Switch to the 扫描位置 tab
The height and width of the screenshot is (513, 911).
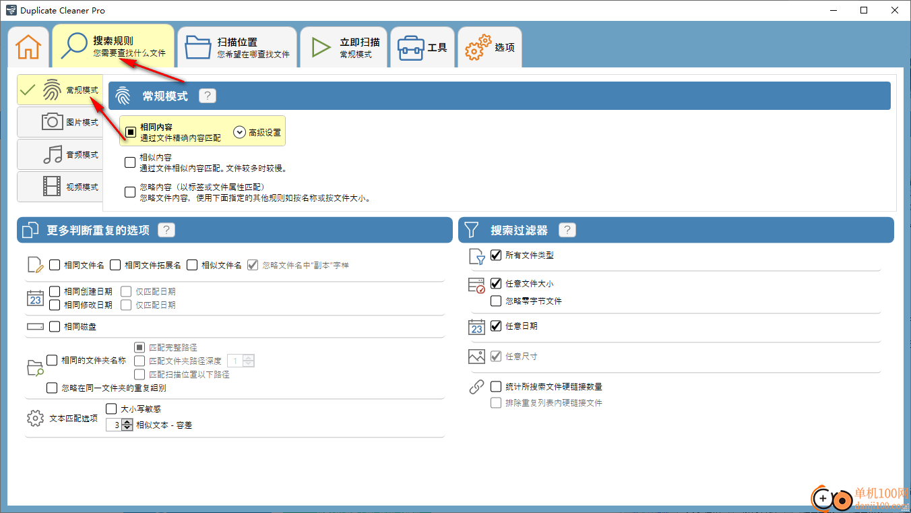[237, 47]
